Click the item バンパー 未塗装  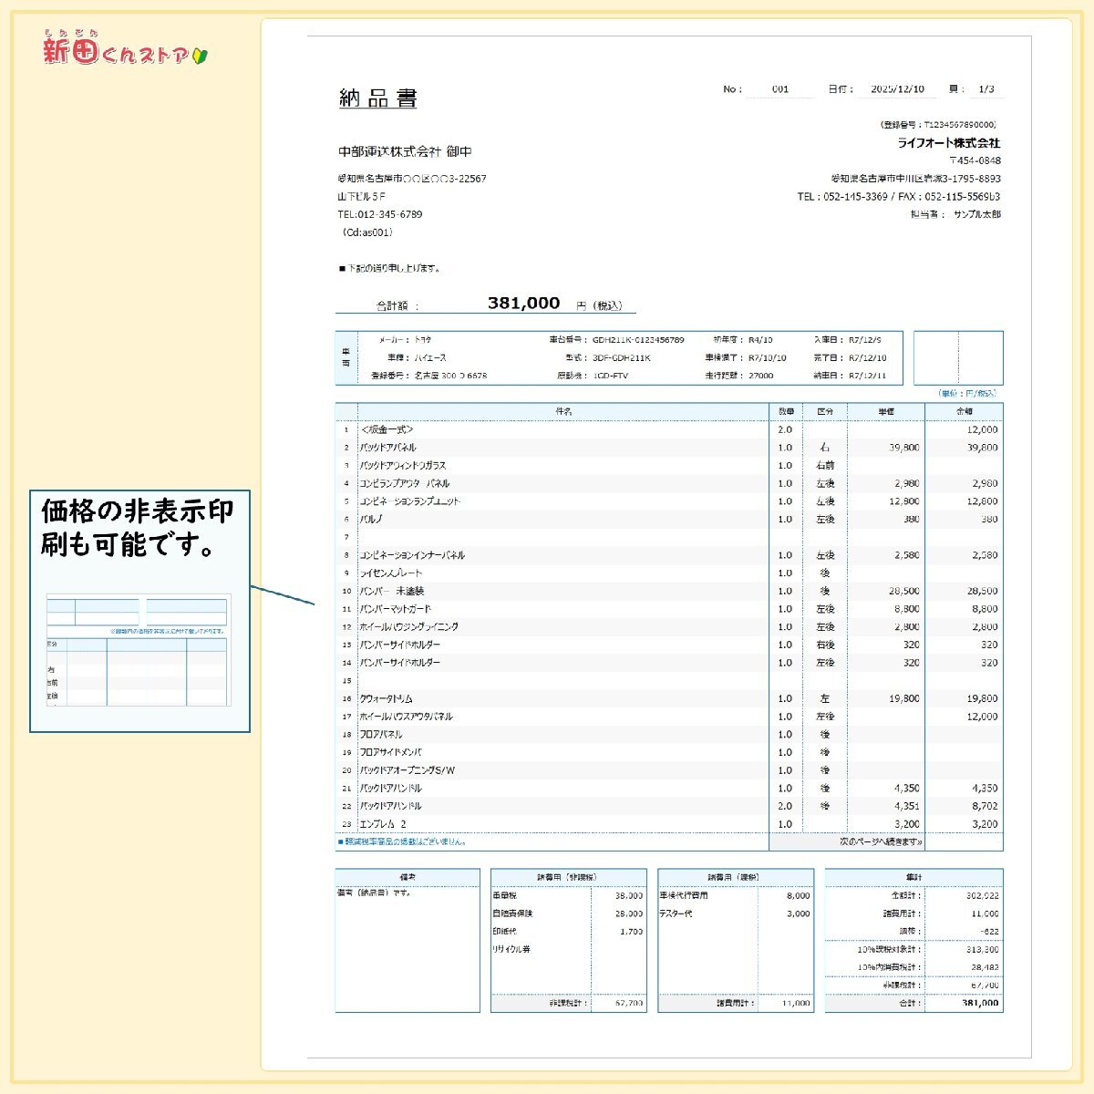pyautogui.click(x=392, y=591)
